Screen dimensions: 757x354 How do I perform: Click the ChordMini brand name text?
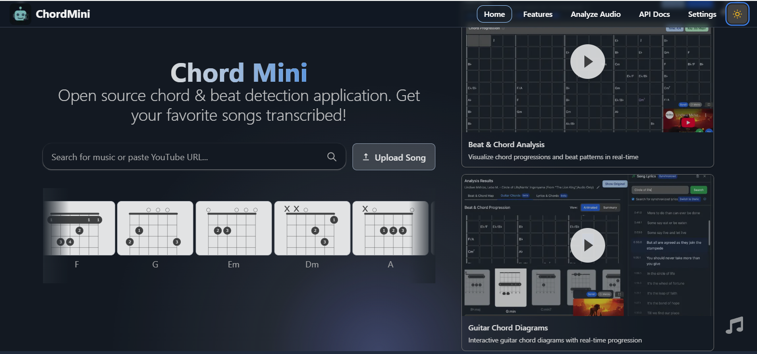63,14
